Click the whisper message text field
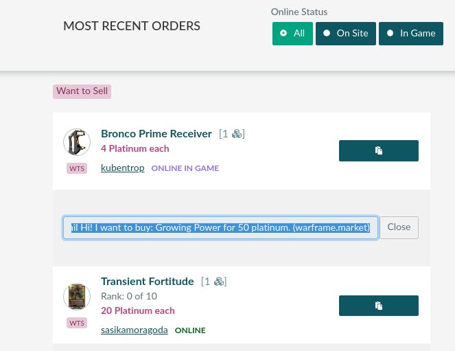This screenshot has width=455, height=351. tap(220, 227)
